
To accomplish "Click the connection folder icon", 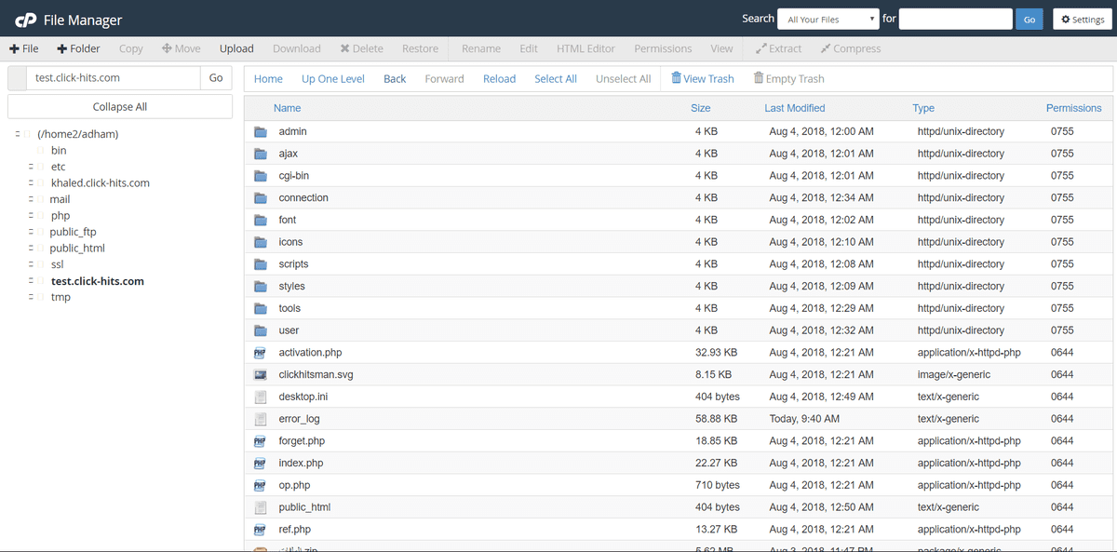I will (x=261, y=198).
